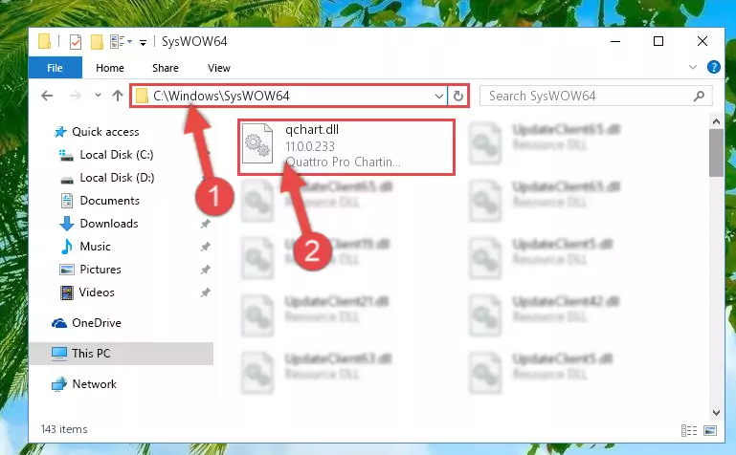The image size is (736, 455).
Task: Click the This PC monitor icon
Action: 59,354
